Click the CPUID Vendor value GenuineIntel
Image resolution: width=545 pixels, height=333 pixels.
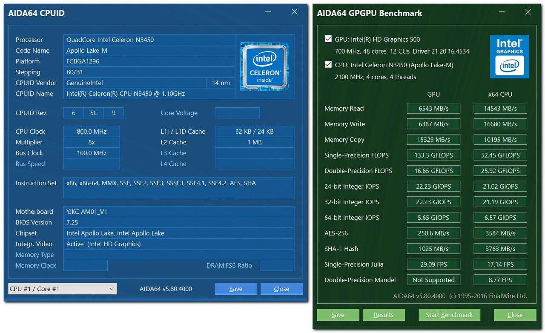135,83
